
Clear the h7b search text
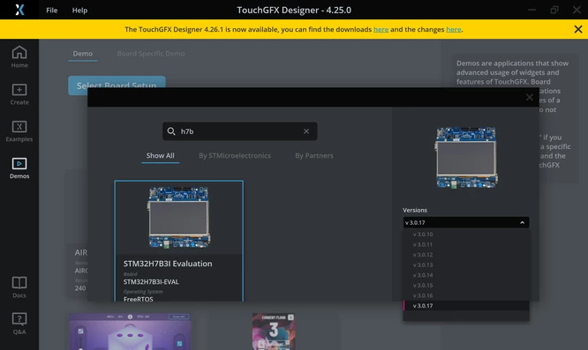coord(306,131)
